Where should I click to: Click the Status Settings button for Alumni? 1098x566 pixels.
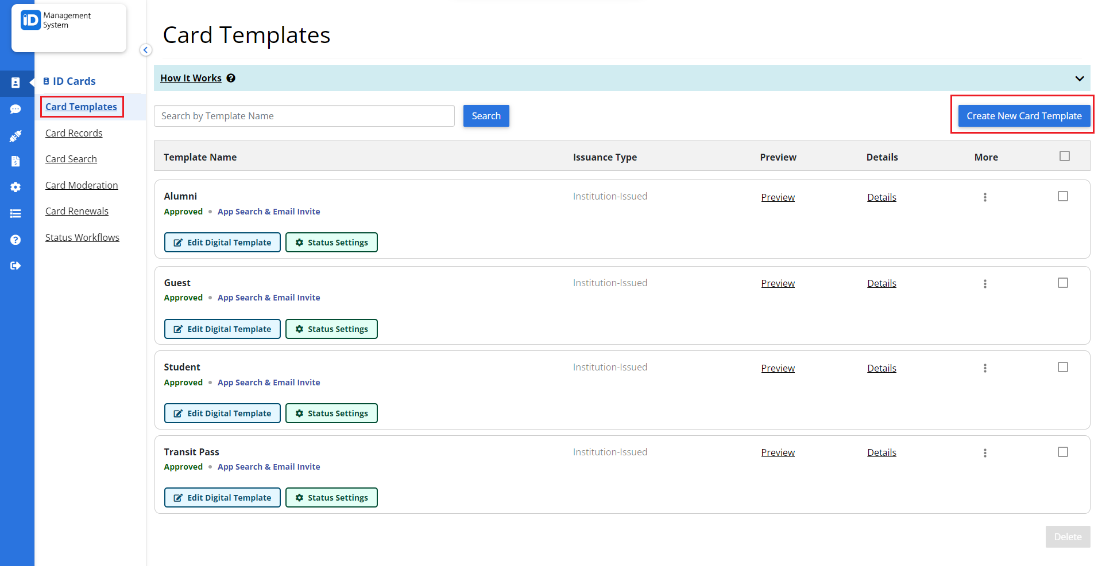331,242
